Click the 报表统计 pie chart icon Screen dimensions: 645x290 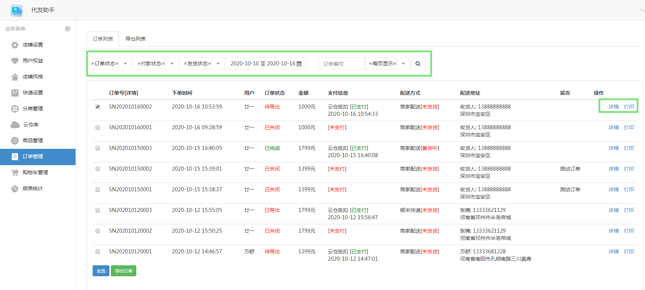pos(15,189)
